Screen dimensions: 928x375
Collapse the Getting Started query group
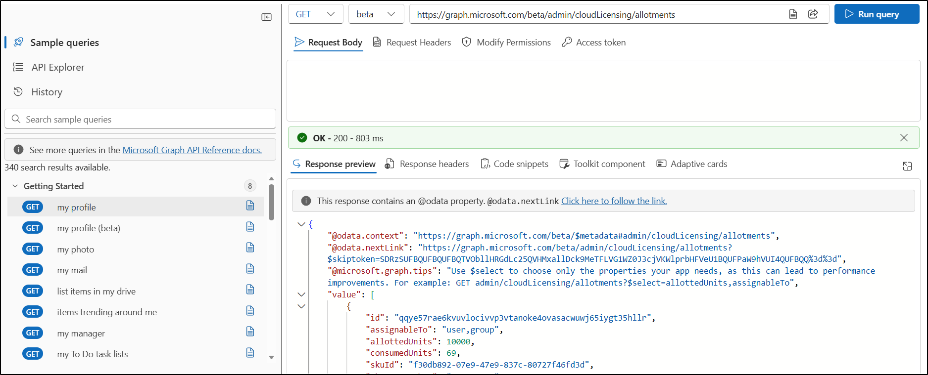point(15,186)
